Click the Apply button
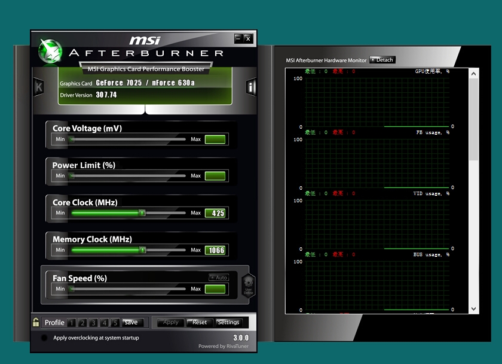 (171, 322)
